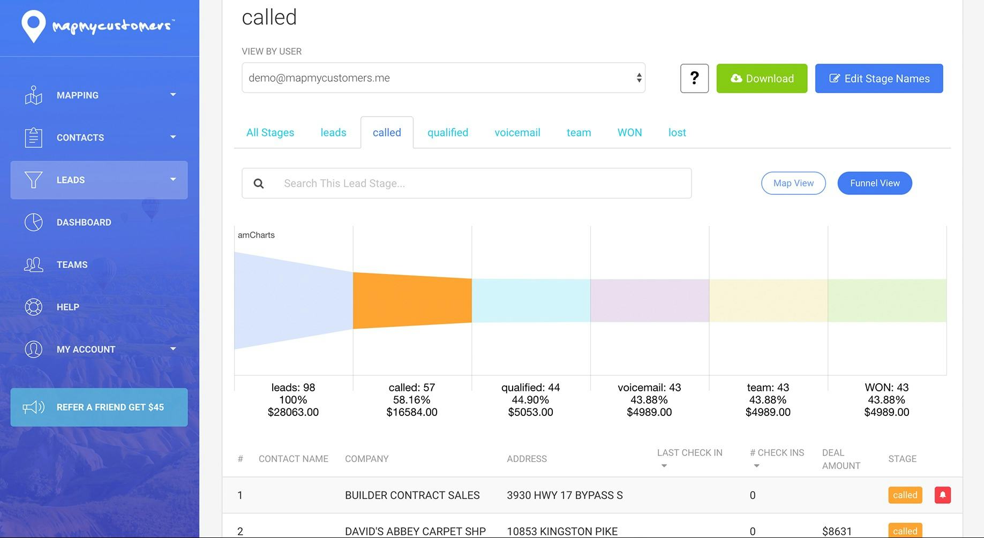Click the red bell reminder icon

[942, 495]
